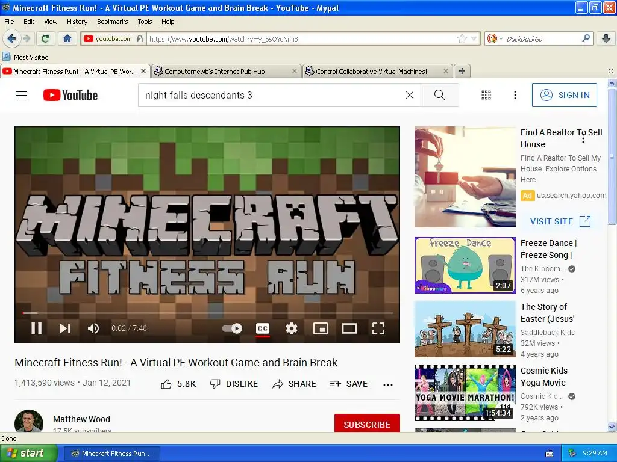Viewport: 617px width, 462px height.
Task: Open the list-all-tabs grid icon
Action: (x=611, y=71)
